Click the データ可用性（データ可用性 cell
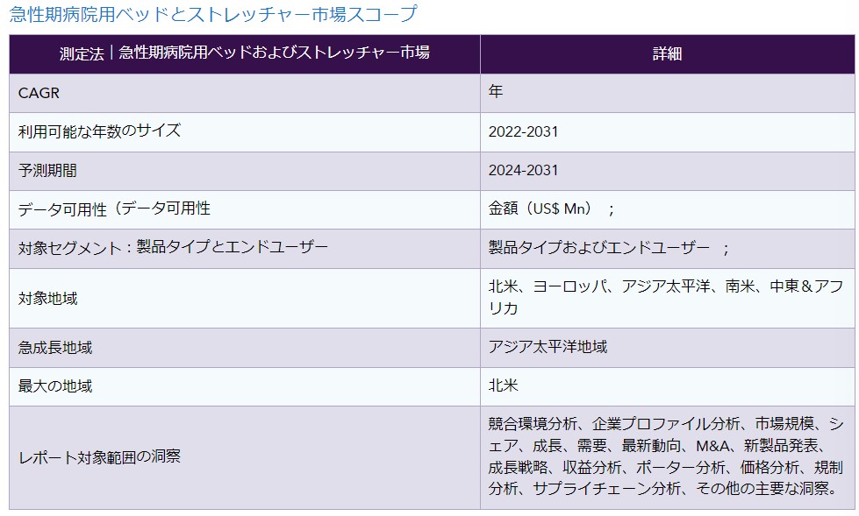Viewport: 859px width, 516px height. pos(245,209)
